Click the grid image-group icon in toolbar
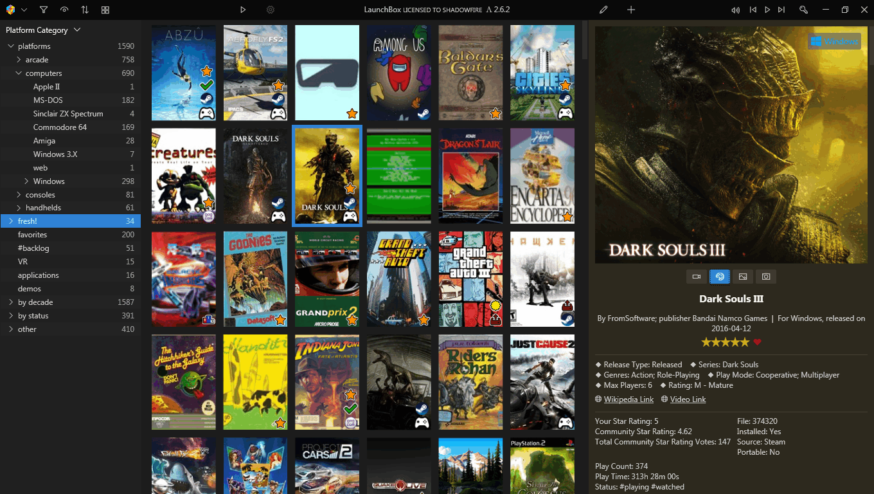This screenshot has height=494, width=874. [105, 10]
